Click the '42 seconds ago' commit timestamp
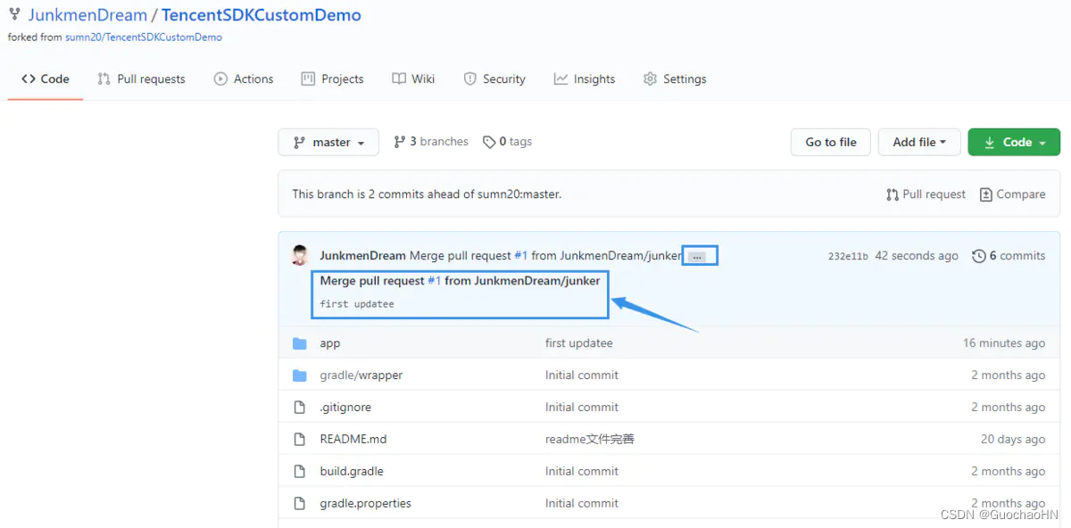Viewport: 1071px width, 528px height. [x=917, y=256]
